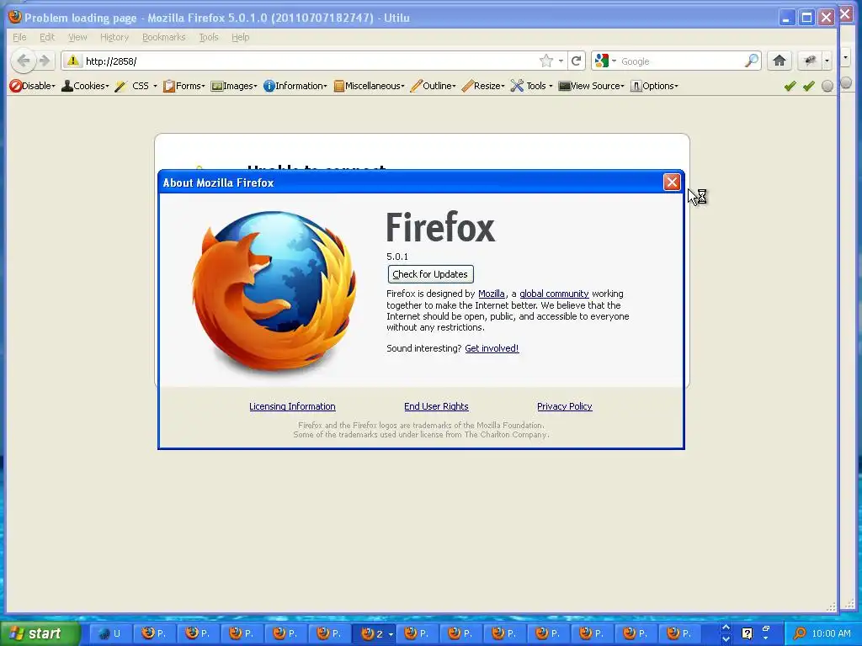Follow the Mozilla link
This screenshot has height=646, width=862.
(x=492, y=294)
